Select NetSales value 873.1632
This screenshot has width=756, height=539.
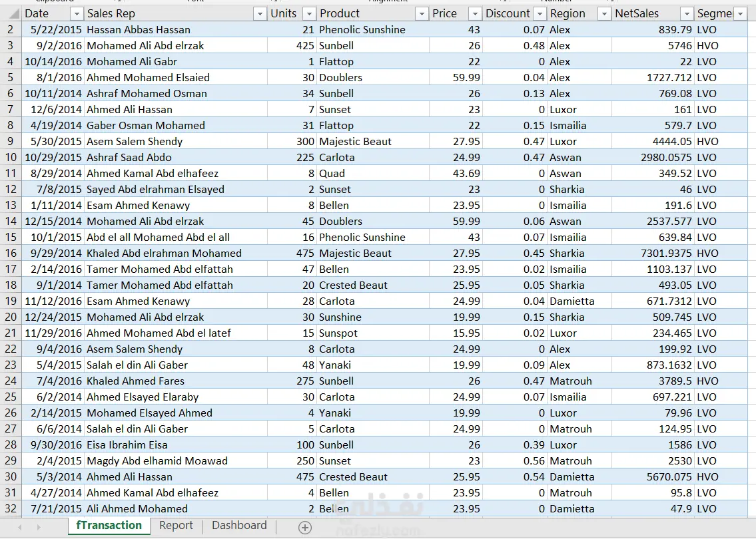click(653, 365)
